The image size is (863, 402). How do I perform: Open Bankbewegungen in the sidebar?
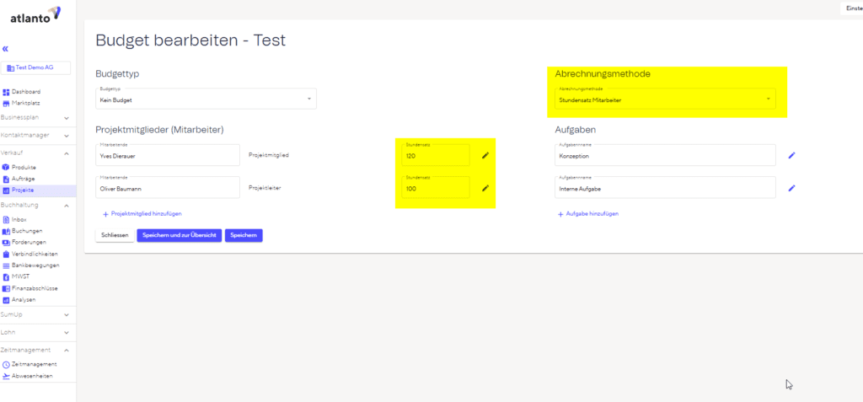tap(34, 265)
